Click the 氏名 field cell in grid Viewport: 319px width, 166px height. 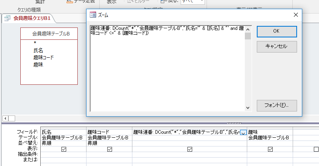coord(63,132)
